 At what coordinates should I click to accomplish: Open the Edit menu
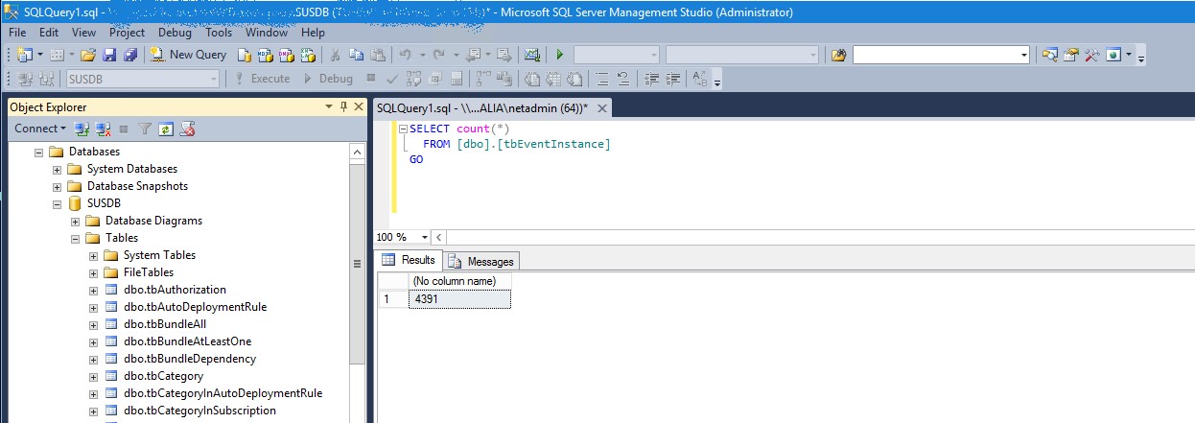(x=49, y=32)
